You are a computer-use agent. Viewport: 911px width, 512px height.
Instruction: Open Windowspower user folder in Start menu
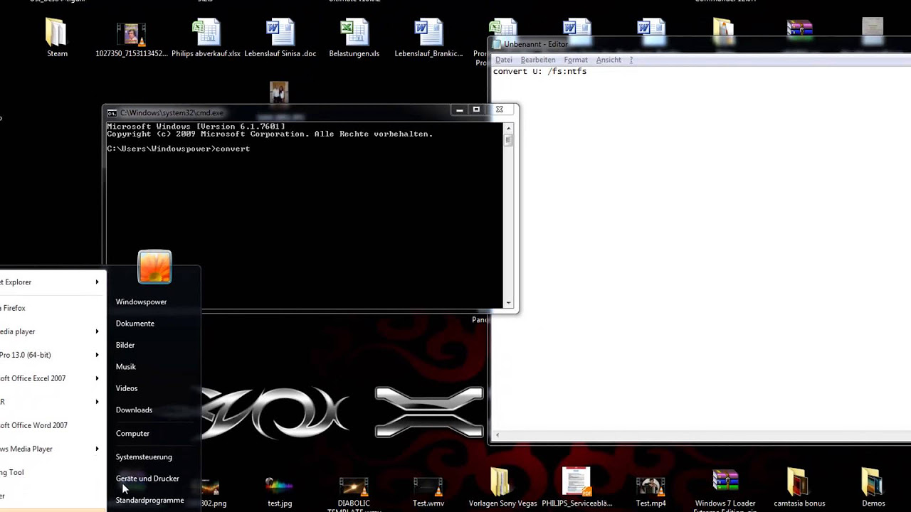click(141, 302)
